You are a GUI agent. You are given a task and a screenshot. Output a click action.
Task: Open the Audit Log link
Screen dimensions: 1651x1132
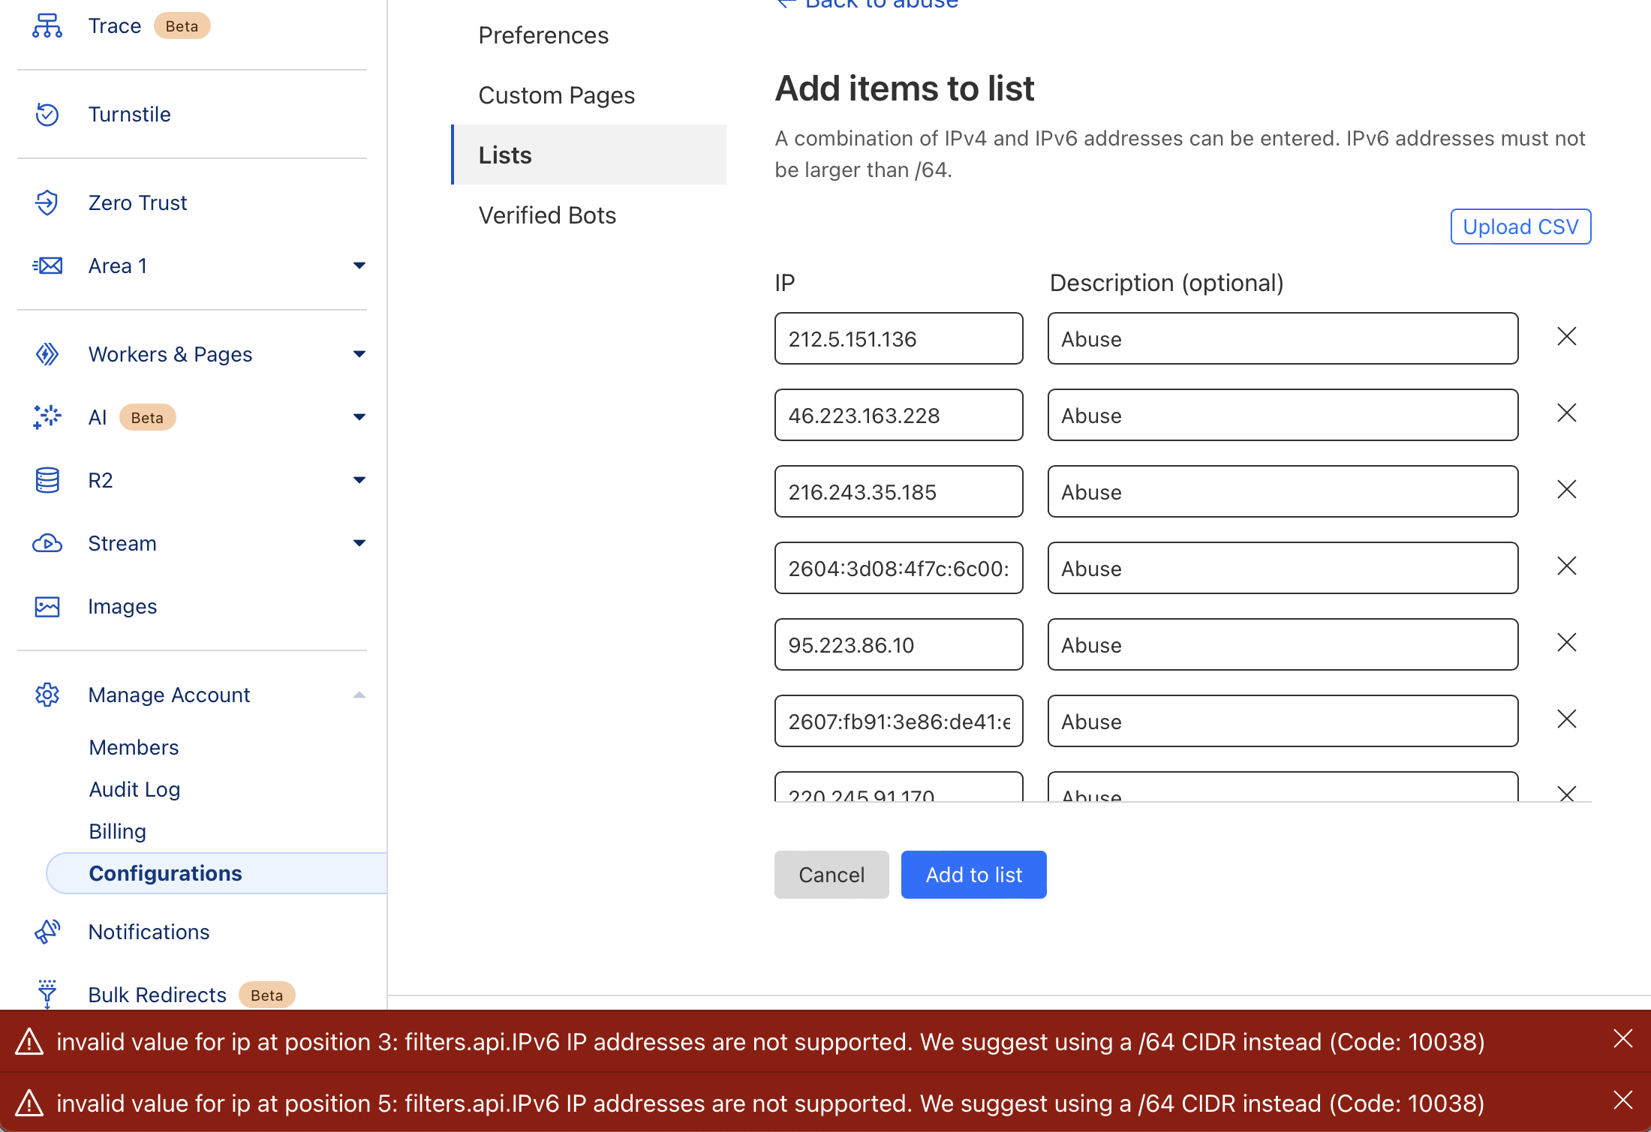click(x=134, y=789)
